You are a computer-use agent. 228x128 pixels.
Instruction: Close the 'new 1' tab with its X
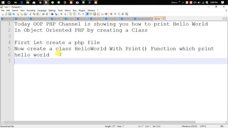[x=164, y=19]
